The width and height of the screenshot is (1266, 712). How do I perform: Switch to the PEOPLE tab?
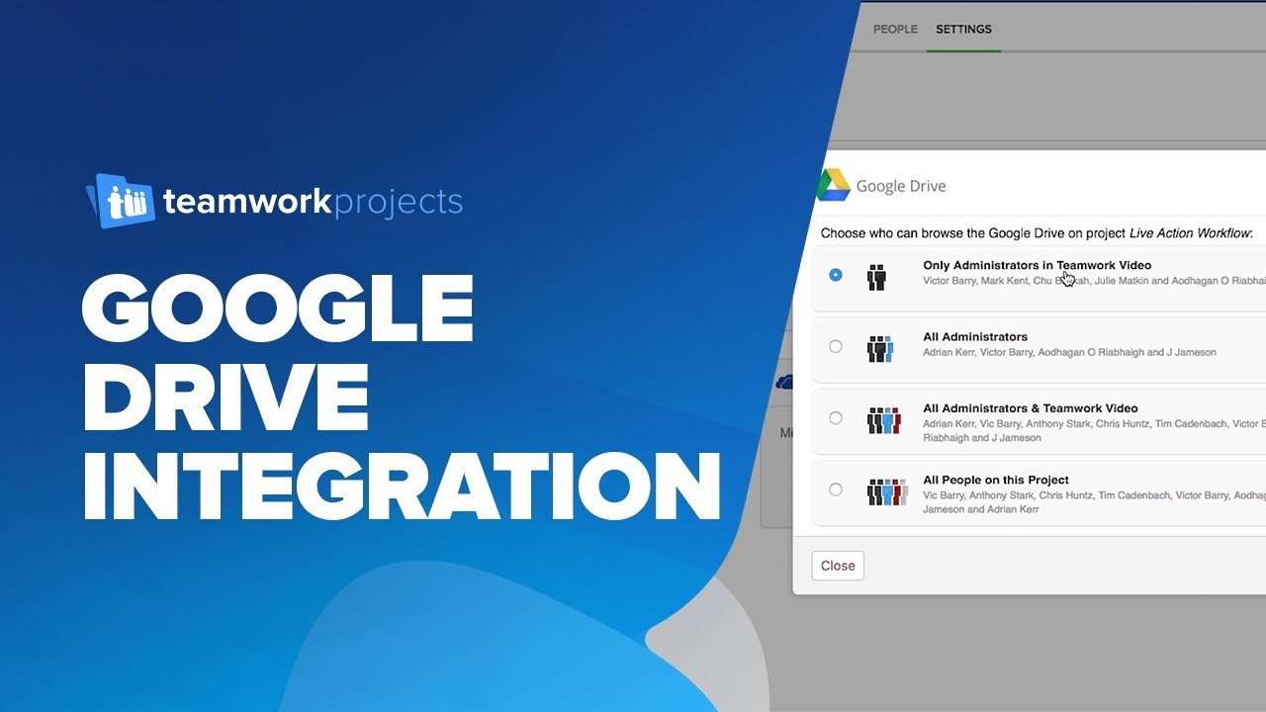click(895, 30)
